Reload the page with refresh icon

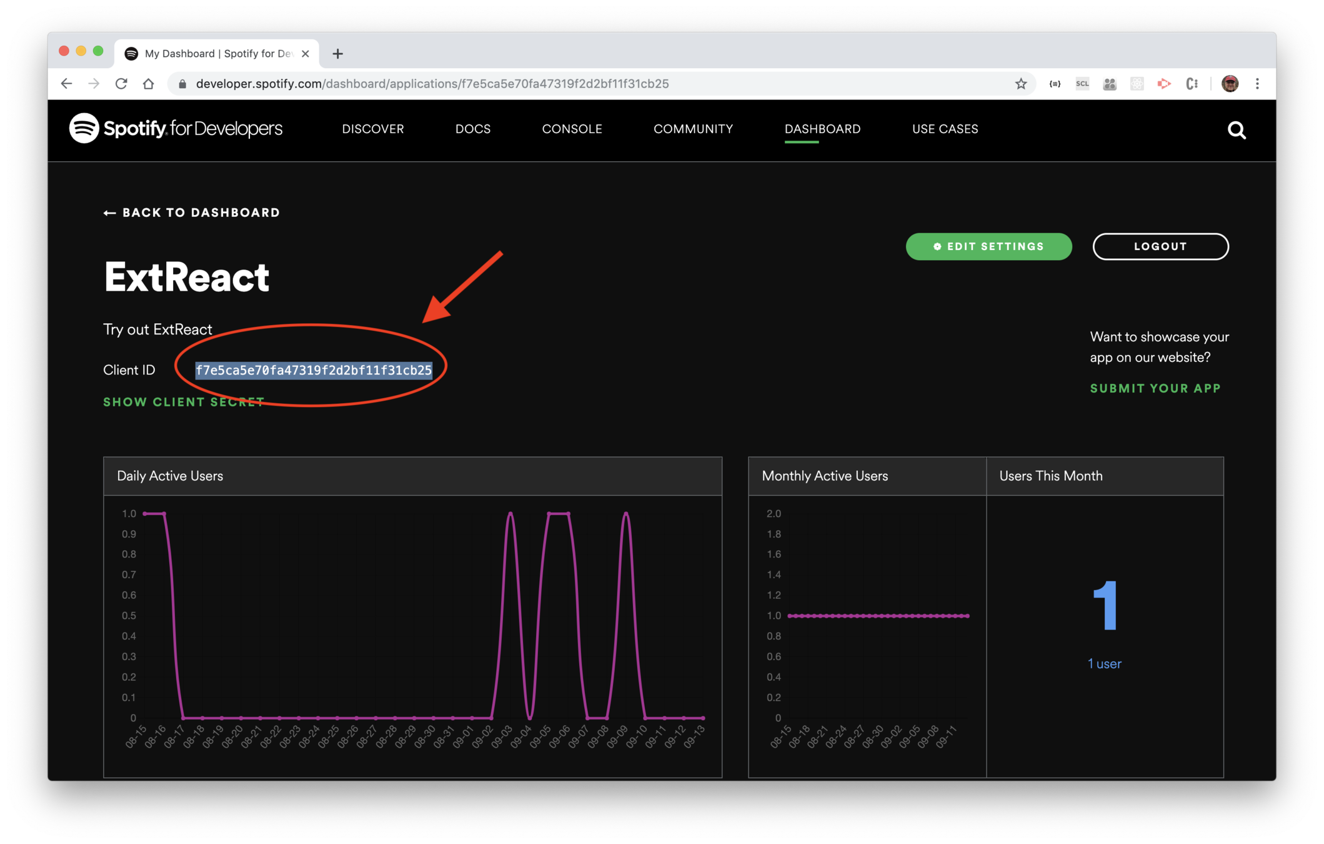tap(121, 84)
